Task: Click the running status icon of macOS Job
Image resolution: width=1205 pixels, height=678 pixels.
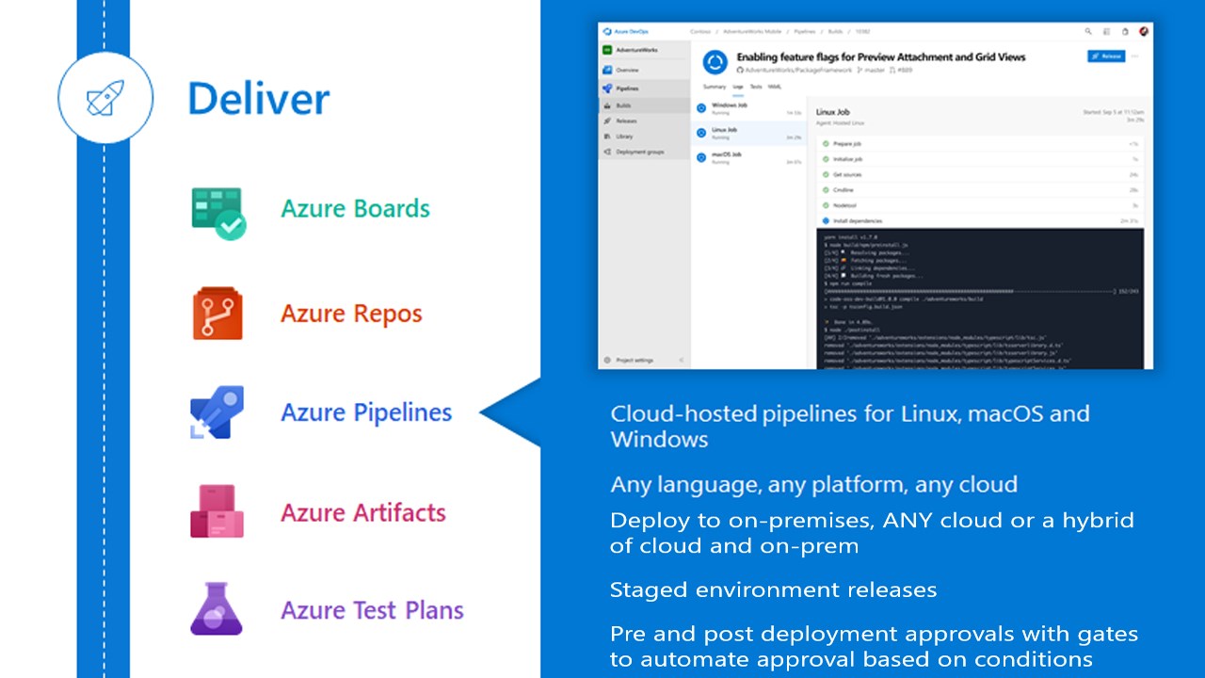Action: coord(701,157)
